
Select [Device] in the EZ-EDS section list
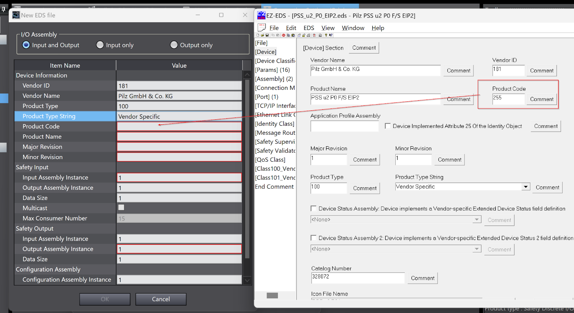point(265,52)
